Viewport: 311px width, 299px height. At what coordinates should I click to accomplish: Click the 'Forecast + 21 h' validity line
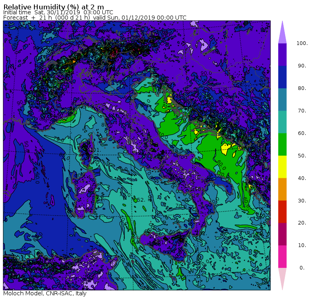(95, 18)
